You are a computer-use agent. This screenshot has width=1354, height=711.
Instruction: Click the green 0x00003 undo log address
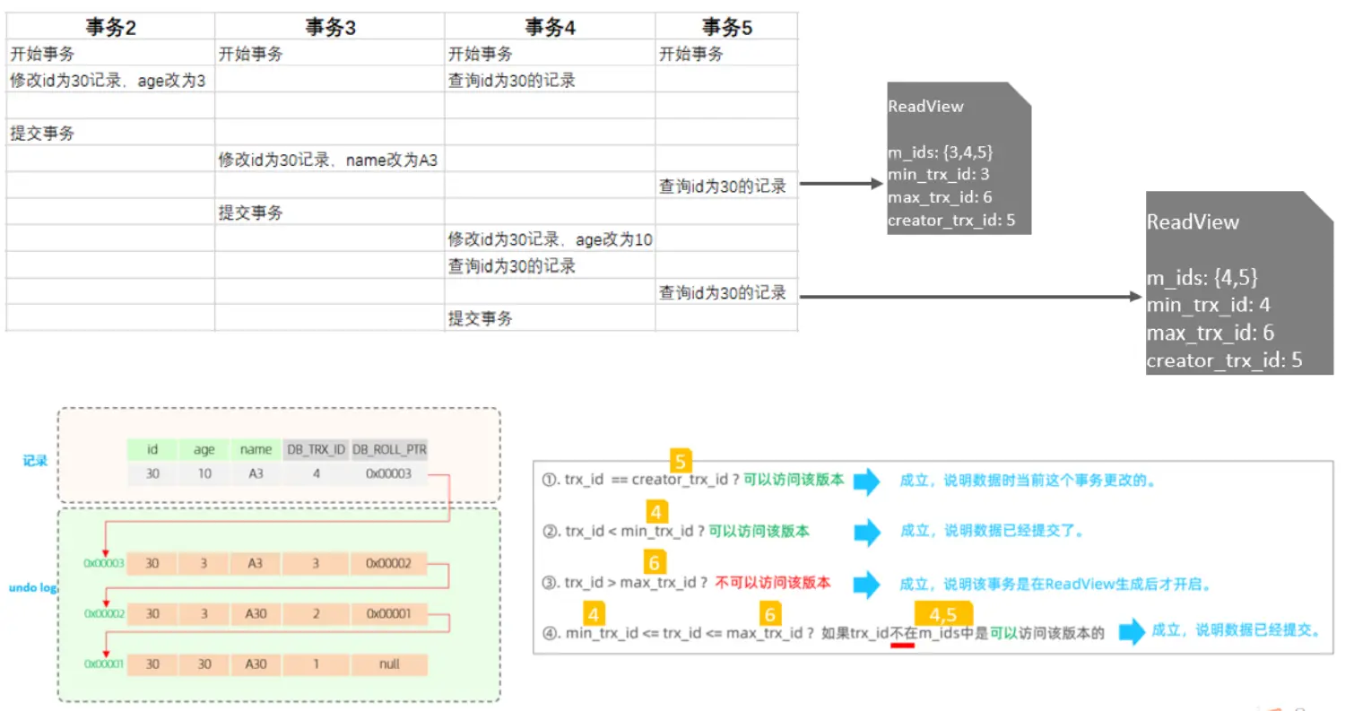[103, 564]
